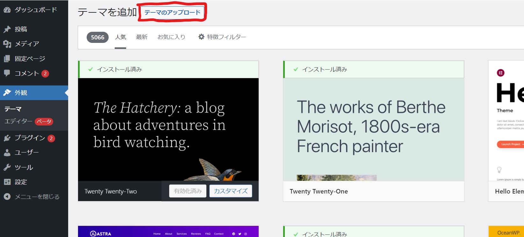Click 有効化済み button on Twenty Twenty-Two
Viewport: 524px width, 237px height.
(188, 191)
